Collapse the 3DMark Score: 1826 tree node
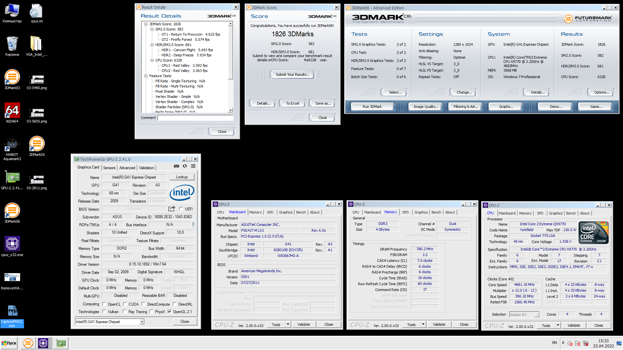The height and width of the screenshot is (350, 623). (x=146, y=24)
